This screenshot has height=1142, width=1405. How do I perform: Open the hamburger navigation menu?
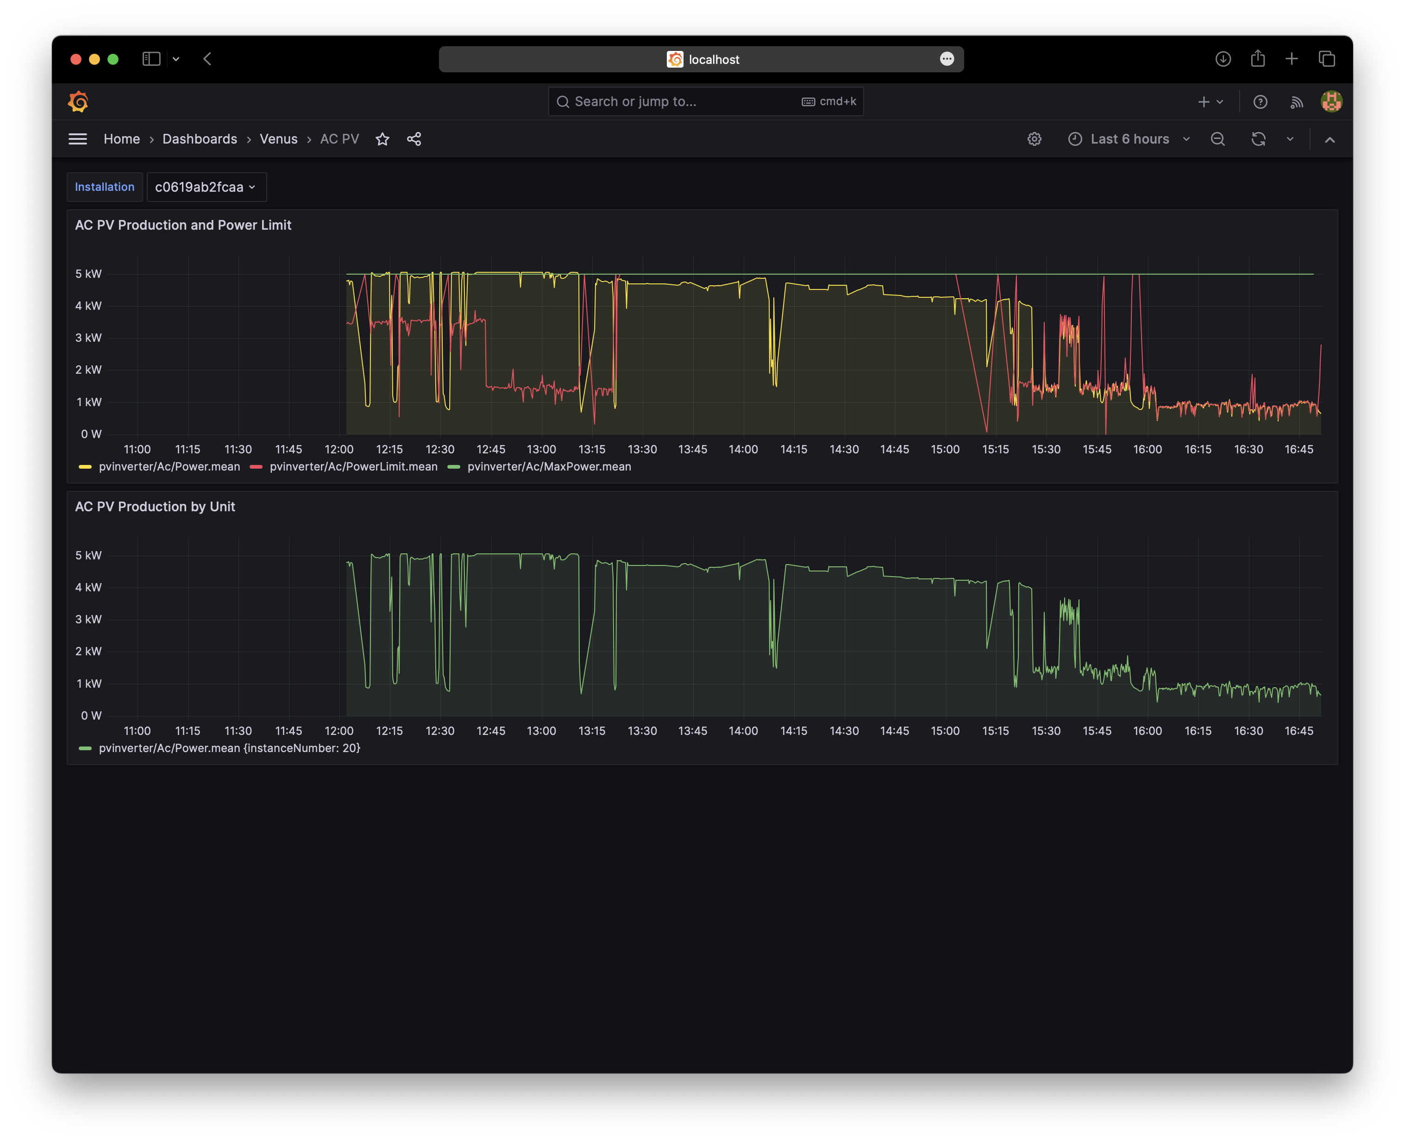point(78,139)
